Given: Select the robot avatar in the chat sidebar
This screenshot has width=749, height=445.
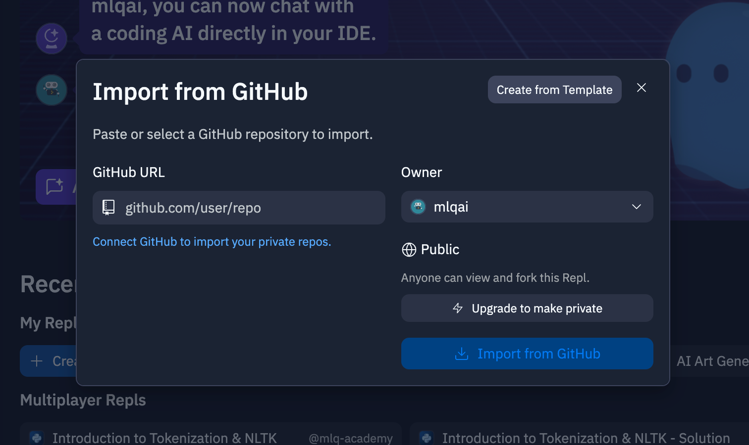Looking at the screenshot, I should click(x=52, y=89).
